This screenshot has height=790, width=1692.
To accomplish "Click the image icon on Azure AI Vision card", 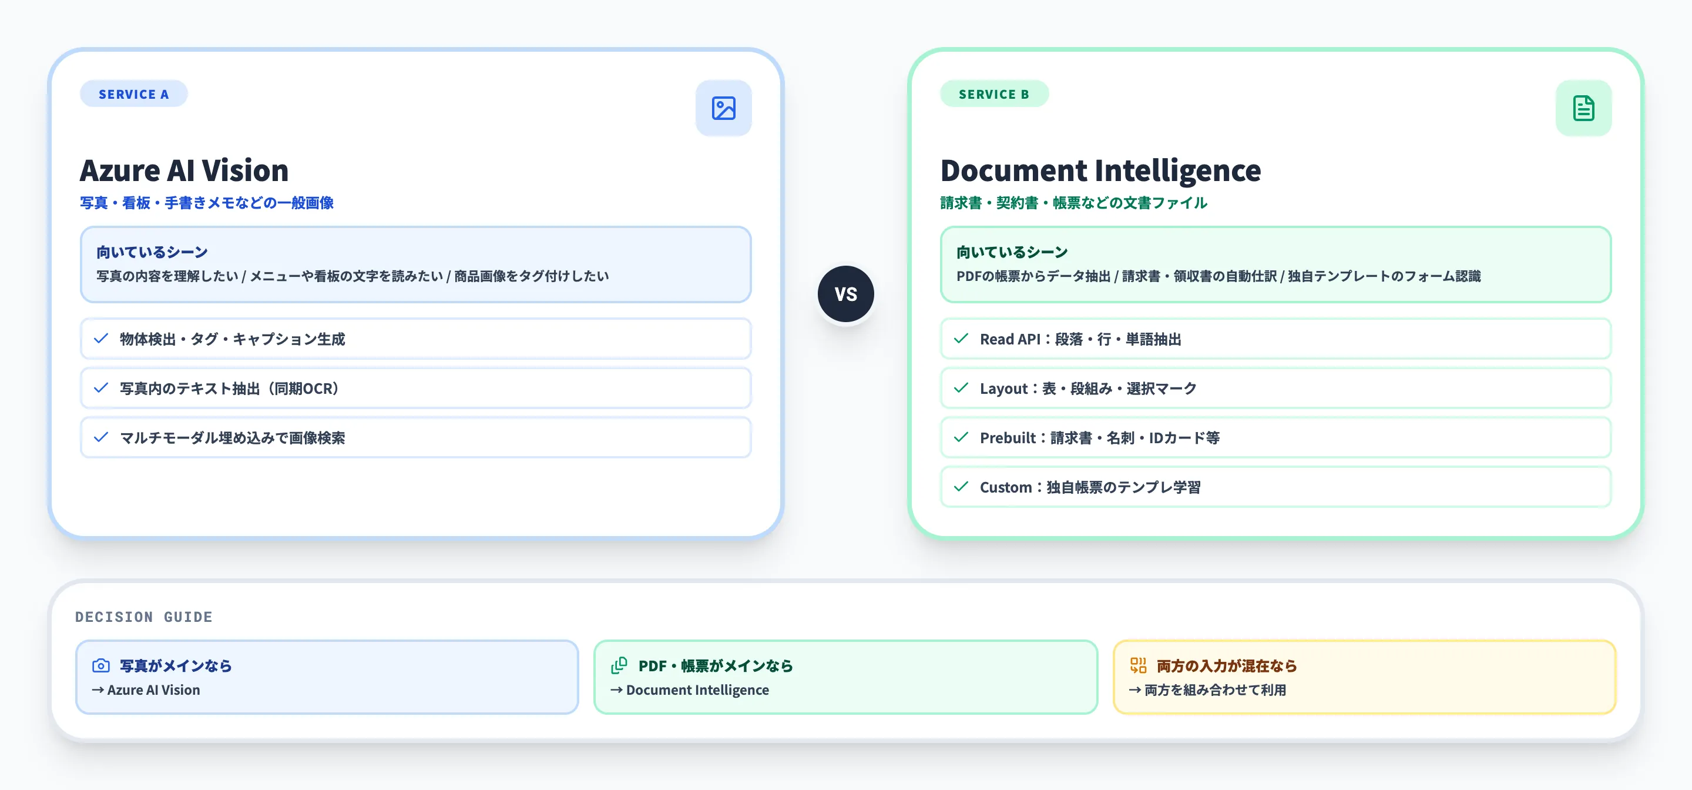I will 724,108.
